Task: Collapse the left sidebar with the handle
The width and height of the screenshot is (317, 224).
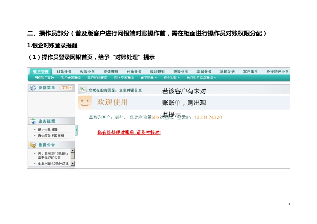Action: [x=76, y=130]
